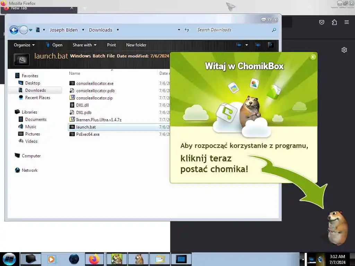
Task: Open the recent locations dropdown arrow
Action: [31, 30]
